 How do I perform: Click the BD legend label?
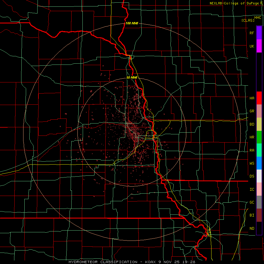(x=252, y=124)
